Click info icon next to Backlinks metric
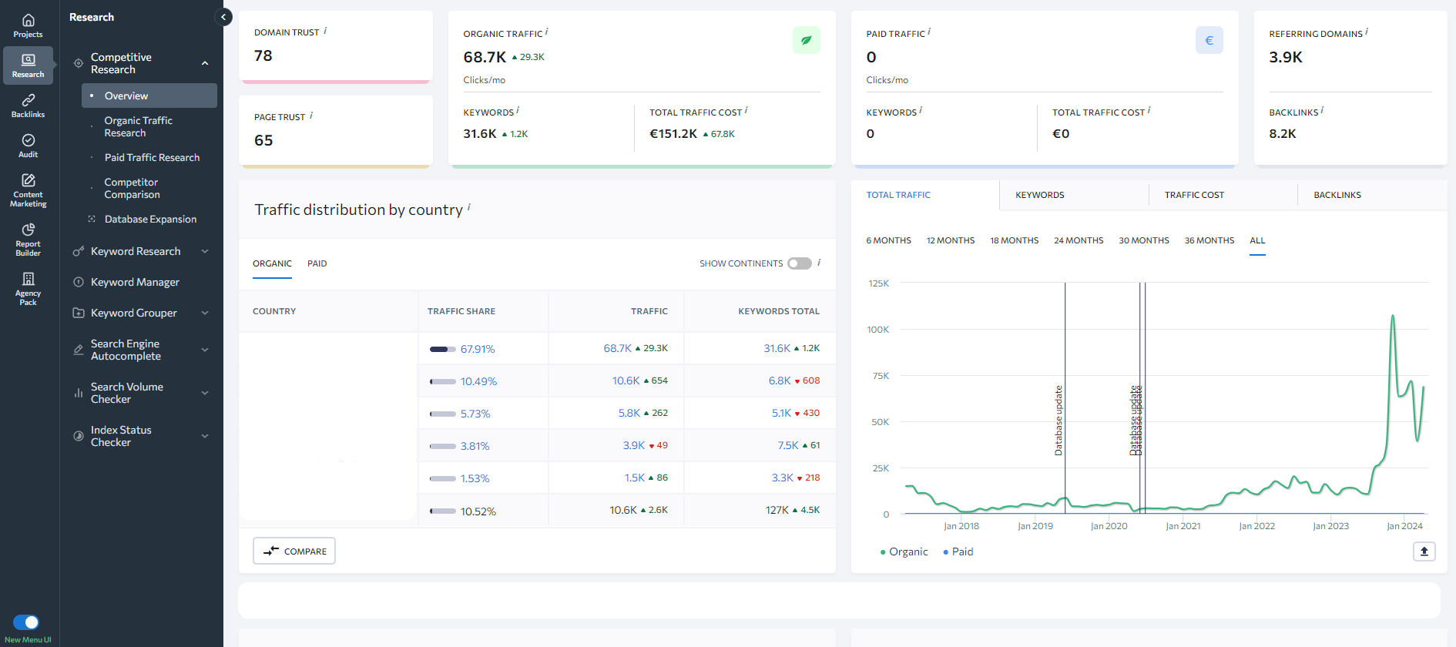 (1323, 111)
